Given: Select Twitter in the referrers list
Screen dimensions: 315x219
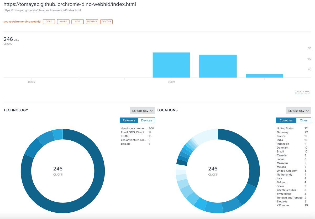Looking at the screenshot, I should click(125, 136).
